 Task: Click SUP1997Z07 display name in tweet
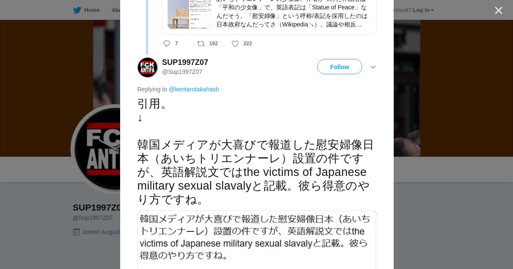[x=185, y=62]
